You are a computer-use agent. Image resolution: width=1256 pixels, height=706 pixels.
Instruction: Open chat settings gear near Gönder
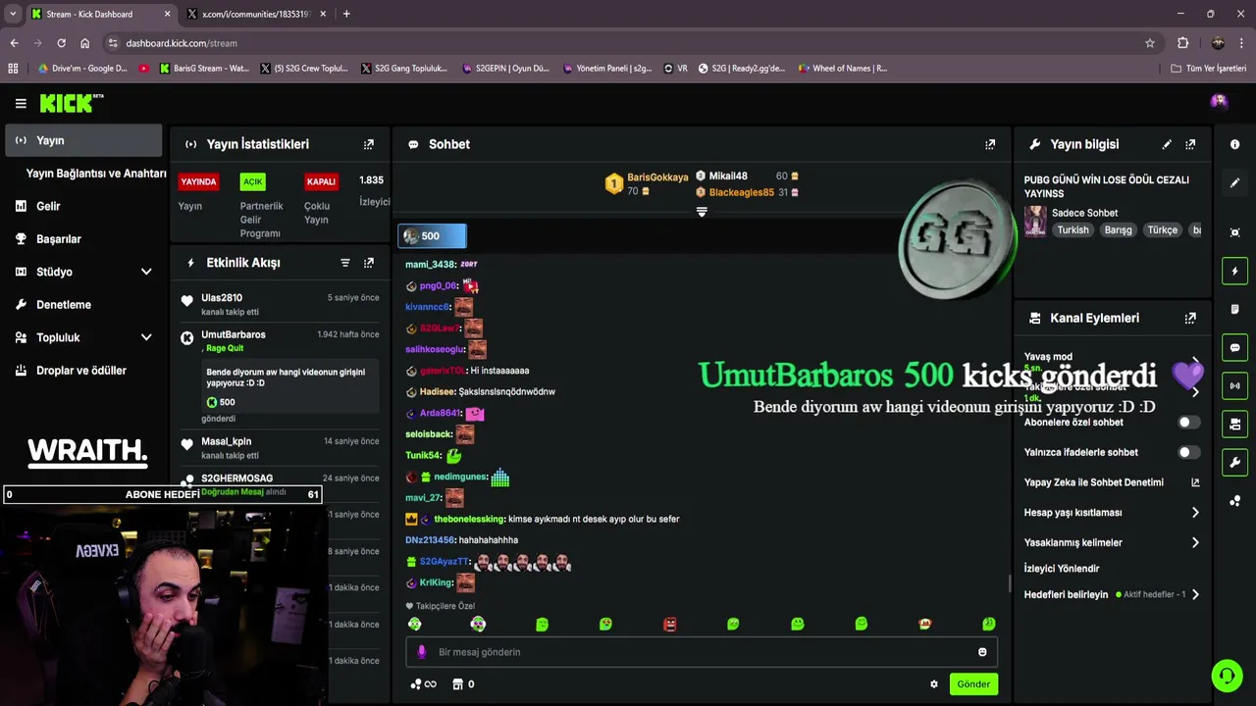[x=934, y=684]
